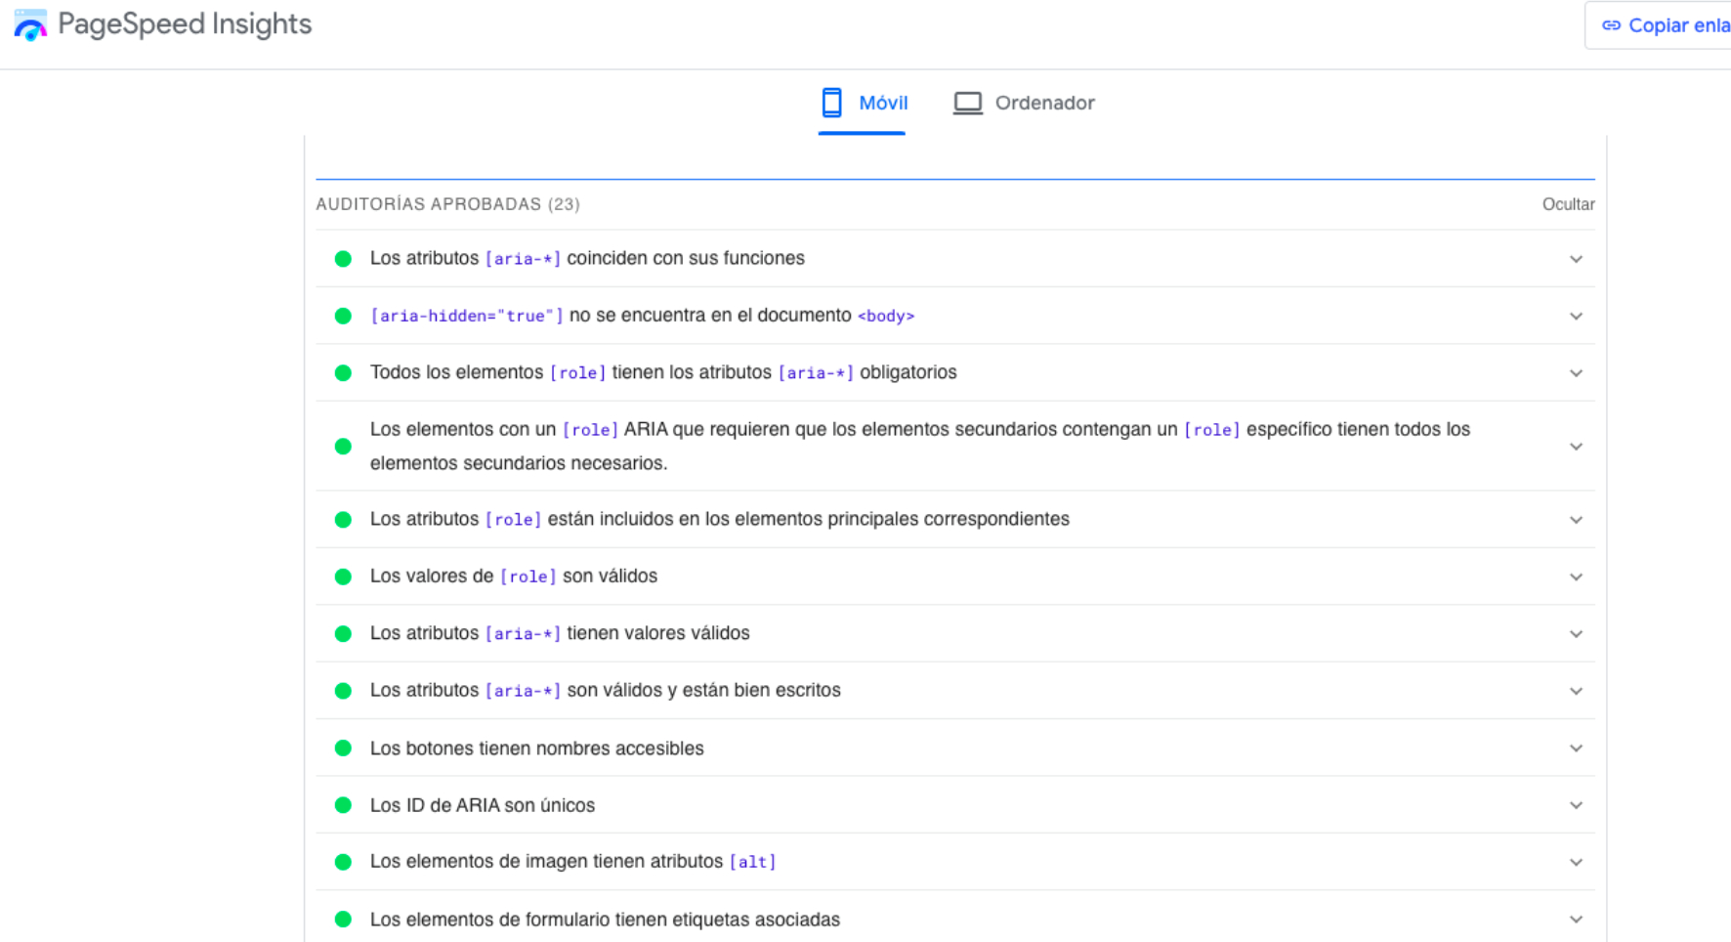Screen dimensions: 1731x942
Task: Click text 'Los elementos de imagen tienen atributos [alt]'
Action: [x=573, y=861]
